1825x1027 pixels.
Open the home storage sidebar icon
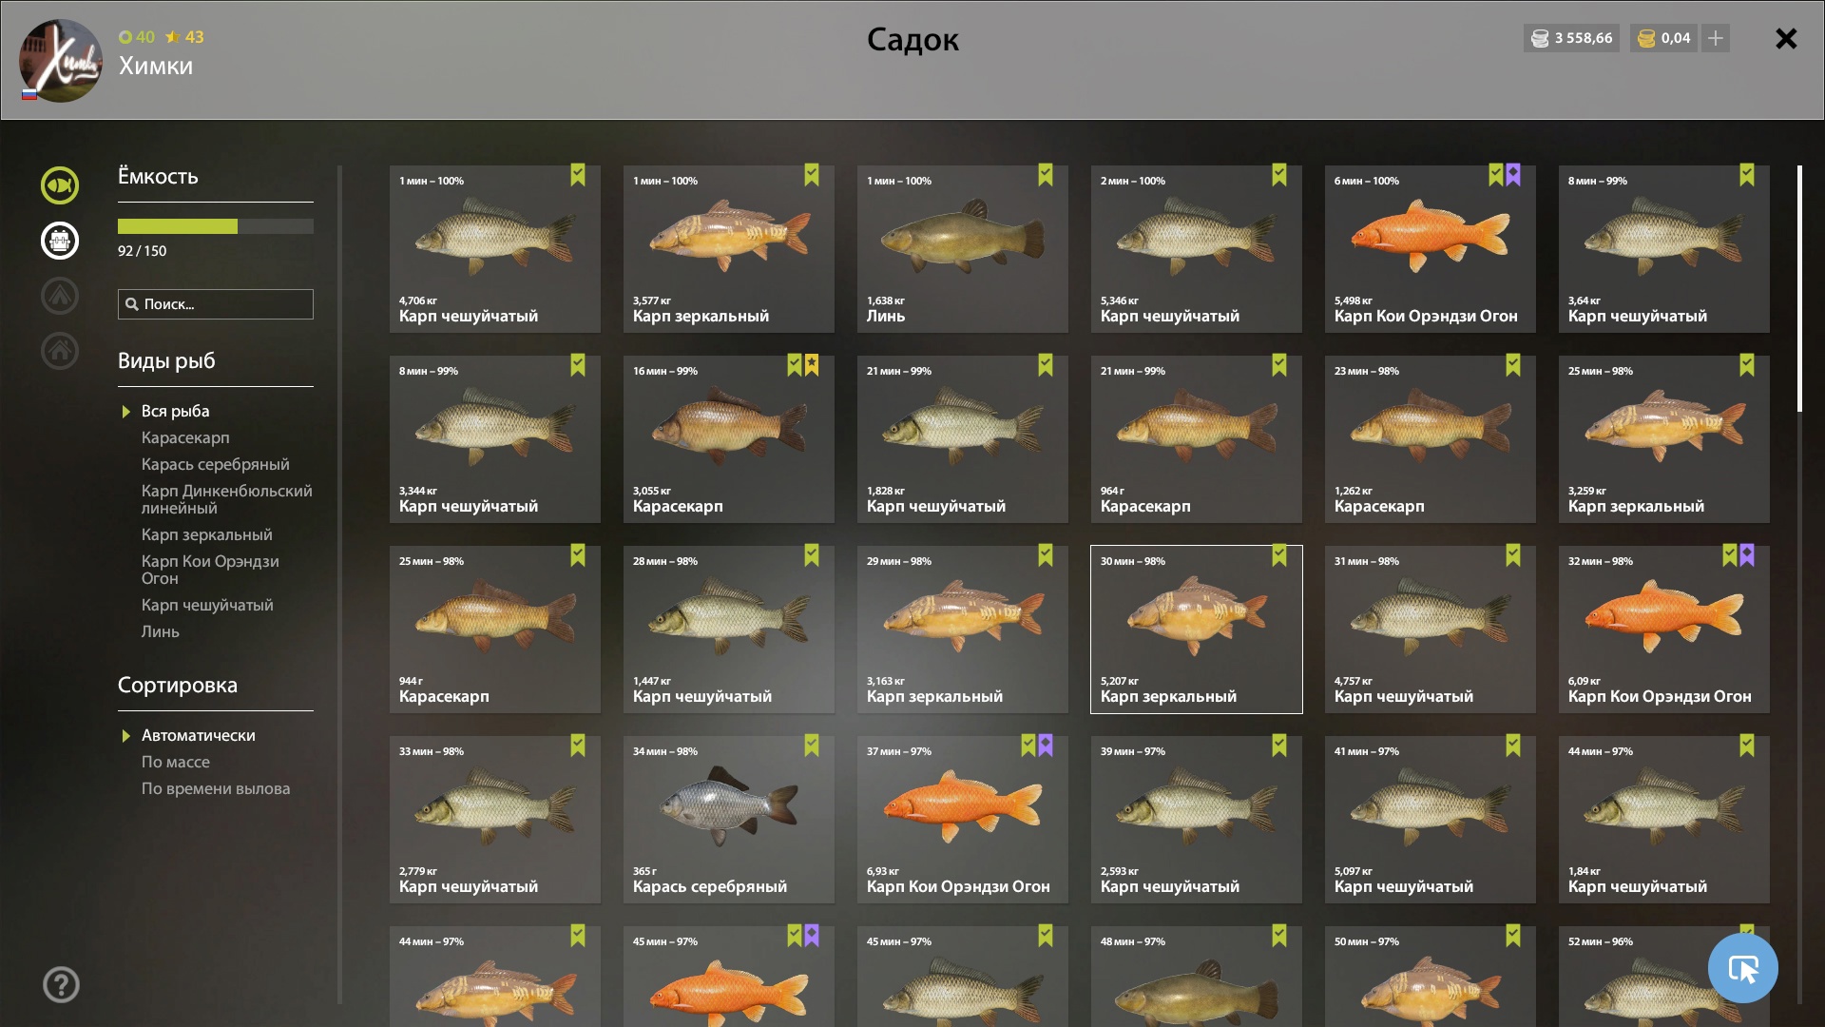(x=60, y=351)
